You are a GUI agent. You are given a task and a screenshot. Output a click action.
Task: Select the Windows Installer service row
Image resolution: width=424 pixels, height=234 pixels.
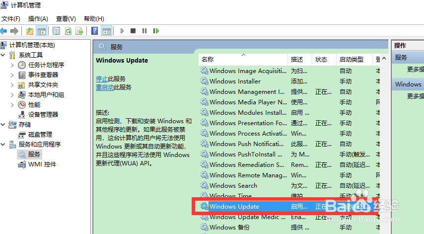tap(290, 81)
